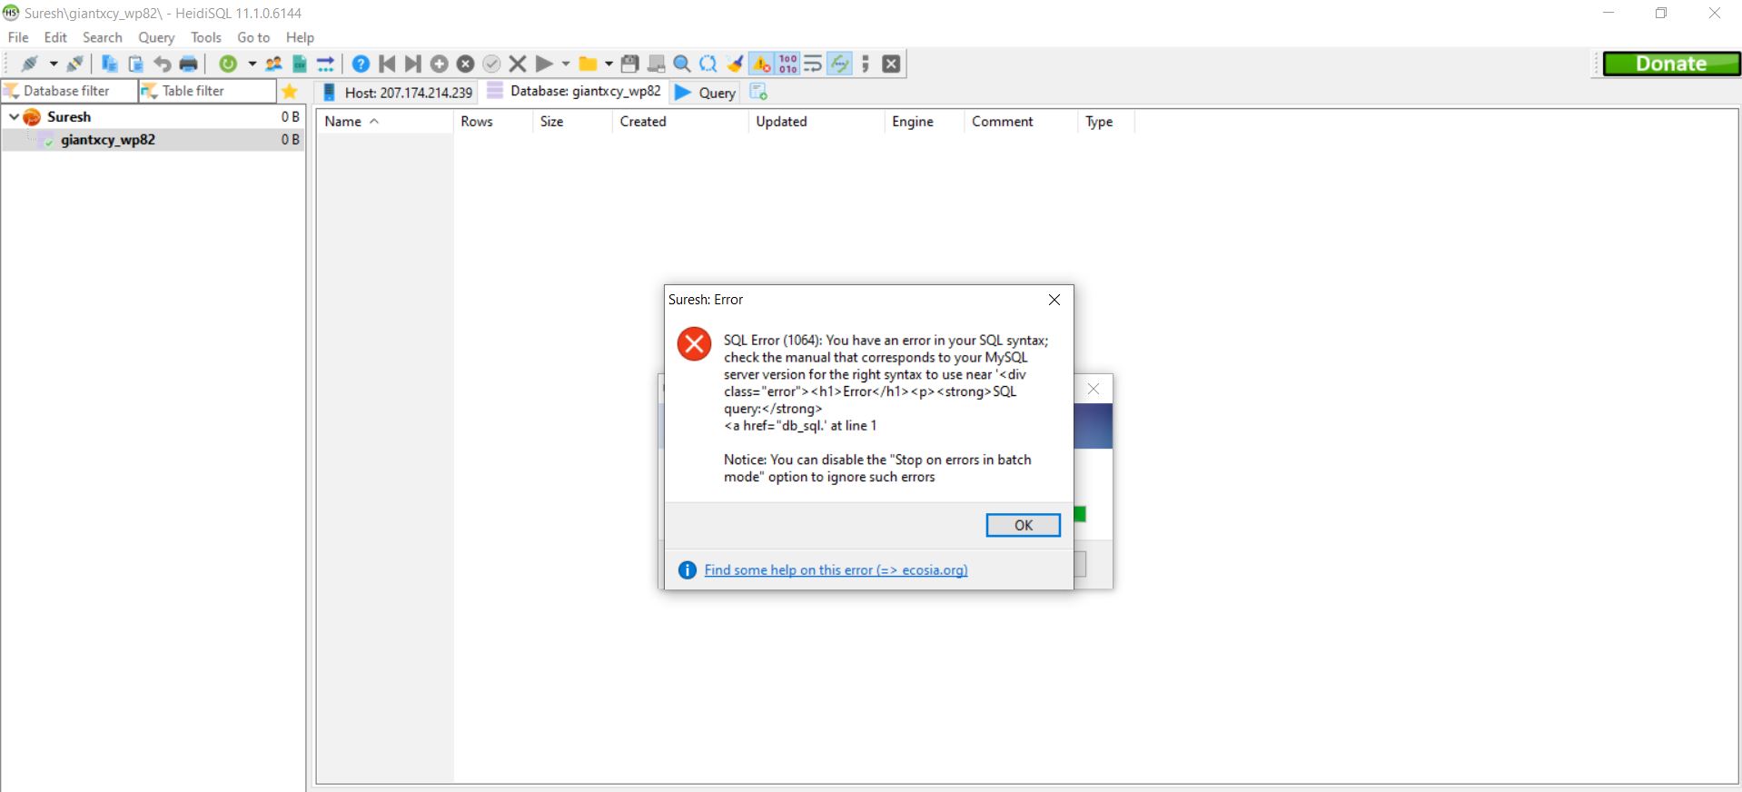The height and width of the screenshot is (792, 1742).
Task: Toggle the highlighted green link icon
Action: [x=839, y=64]
